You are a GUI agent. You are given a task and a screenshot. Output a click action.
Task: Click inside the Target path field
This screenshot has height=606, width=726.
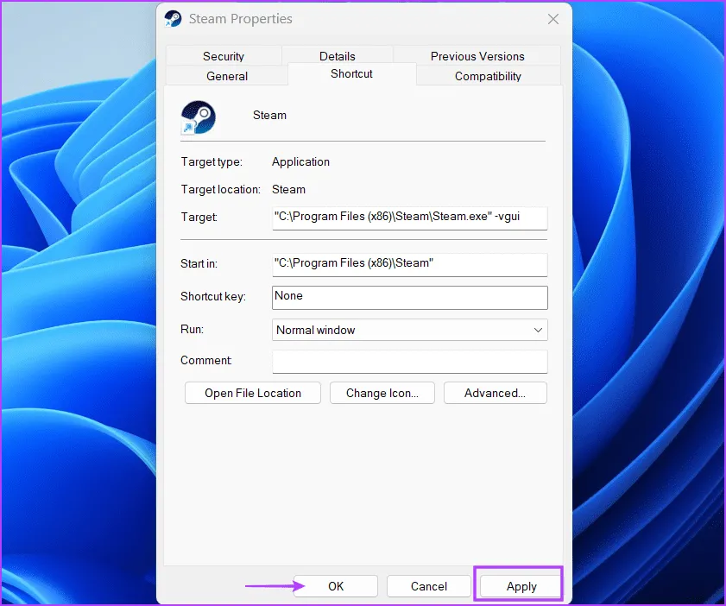point(409,218)
